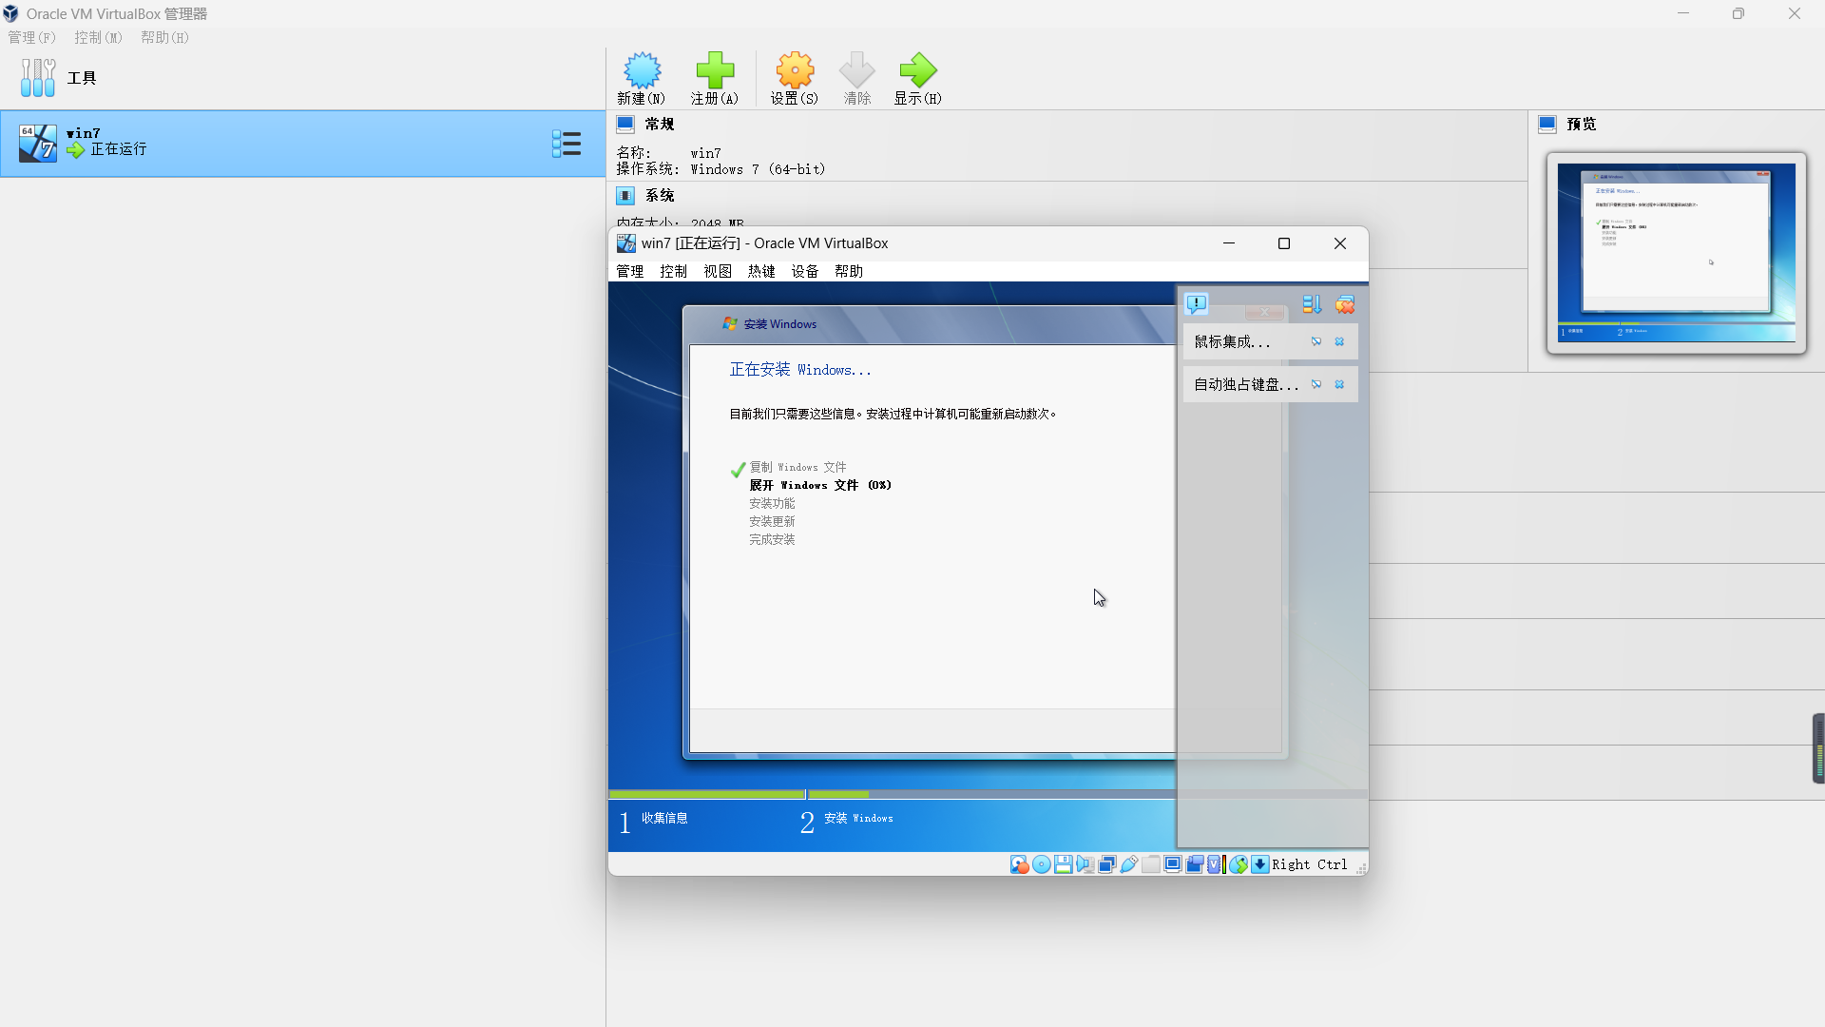Open 帮助(H) menu in VirtualBox manager
Viewport: 1825px width, 1027px height.
click(165, 37)
